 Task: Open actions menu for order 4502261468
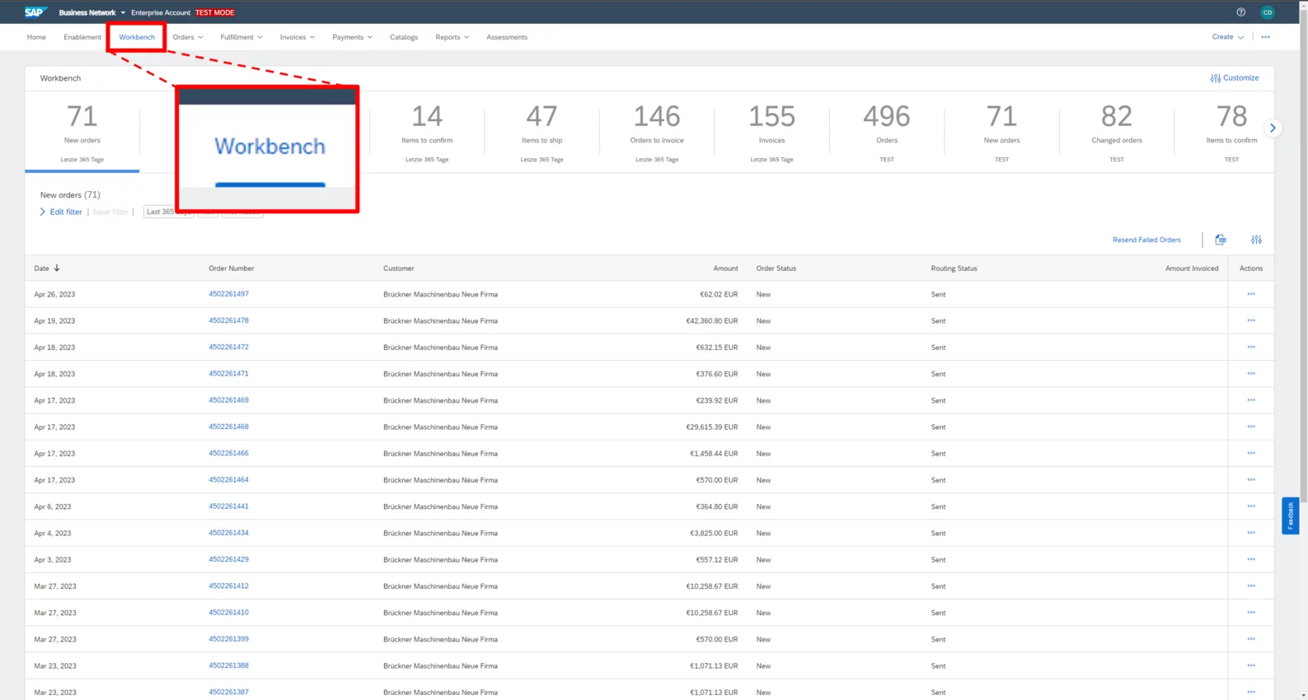(1250, 427)
